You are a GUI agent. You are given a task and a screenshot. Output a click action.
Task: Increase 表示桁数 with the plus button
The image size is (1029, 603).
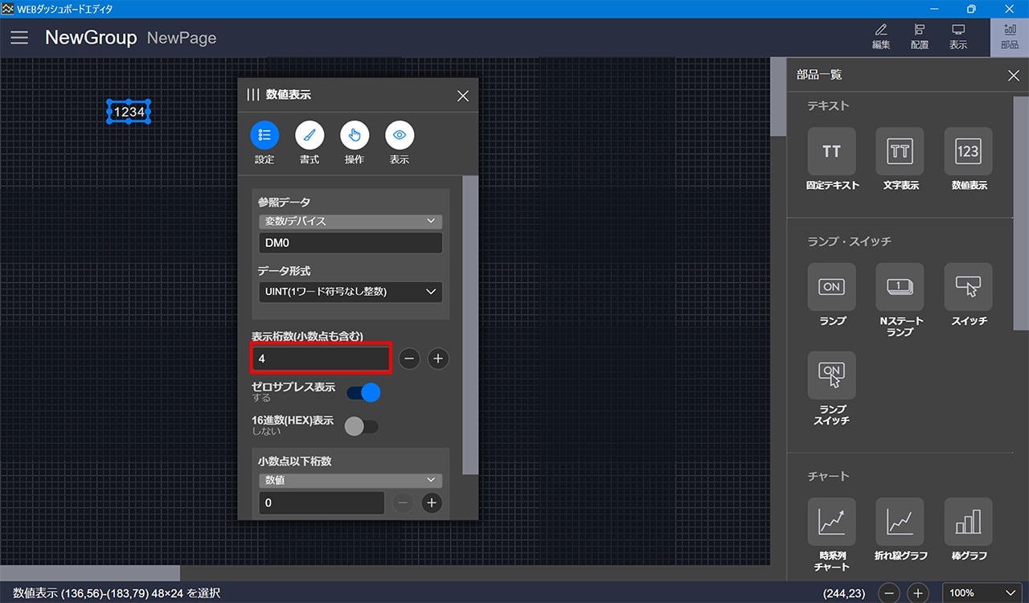437,359
